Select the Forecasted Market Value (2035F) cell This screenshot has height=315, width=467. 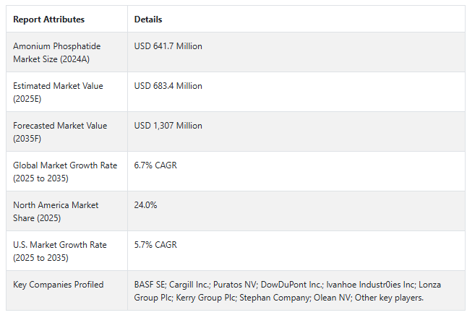click(59, 131)
